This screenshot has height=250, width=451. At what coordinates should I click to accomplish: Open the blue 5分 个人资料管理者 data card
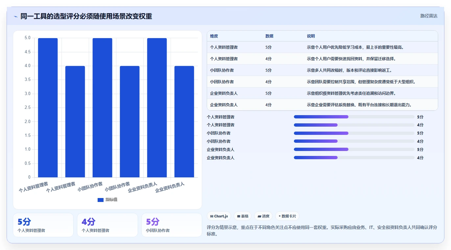tap(43, 225)
